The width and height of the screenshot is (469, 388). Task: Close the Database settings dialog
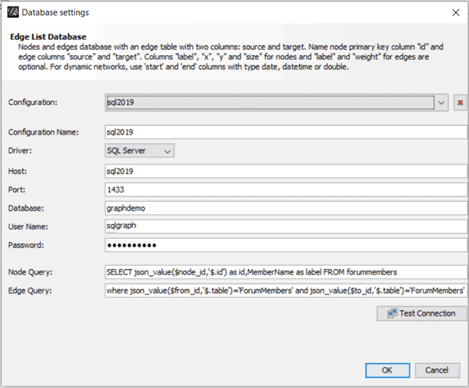pos(456,12)
